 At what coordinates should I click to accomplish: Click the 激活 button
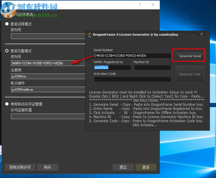pos(146,167)
